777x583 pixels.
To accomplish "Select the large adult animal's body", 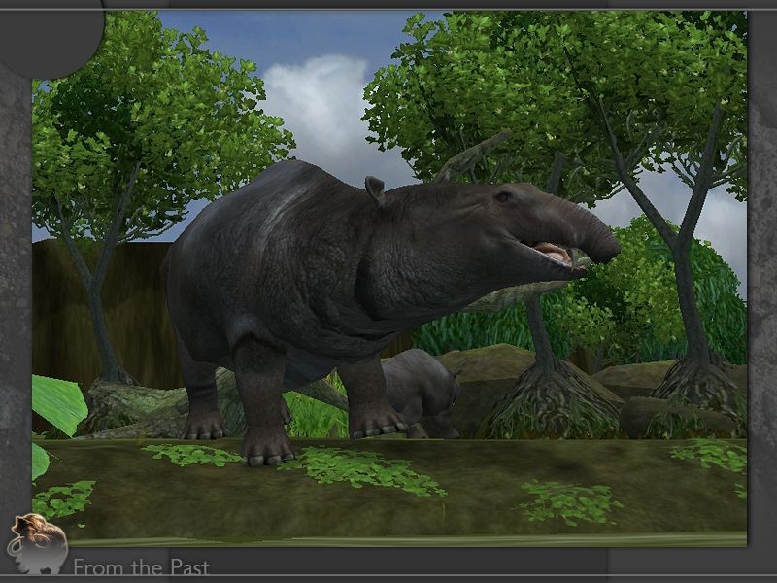I will [282, 272].
